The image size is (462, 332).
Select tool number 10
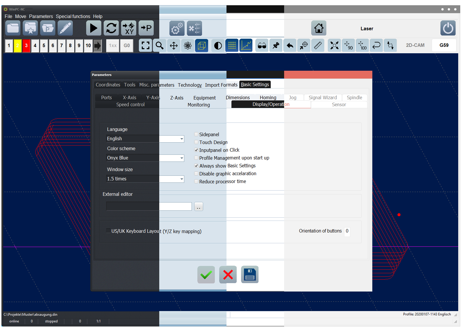coord(88,46)
